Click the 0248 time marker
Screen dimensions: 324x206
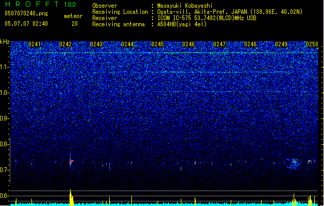(x=250, y=44)
